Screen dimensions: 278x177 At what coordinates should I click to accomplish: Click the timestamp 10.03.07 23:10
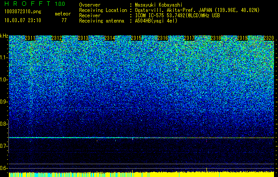point(23,20)
